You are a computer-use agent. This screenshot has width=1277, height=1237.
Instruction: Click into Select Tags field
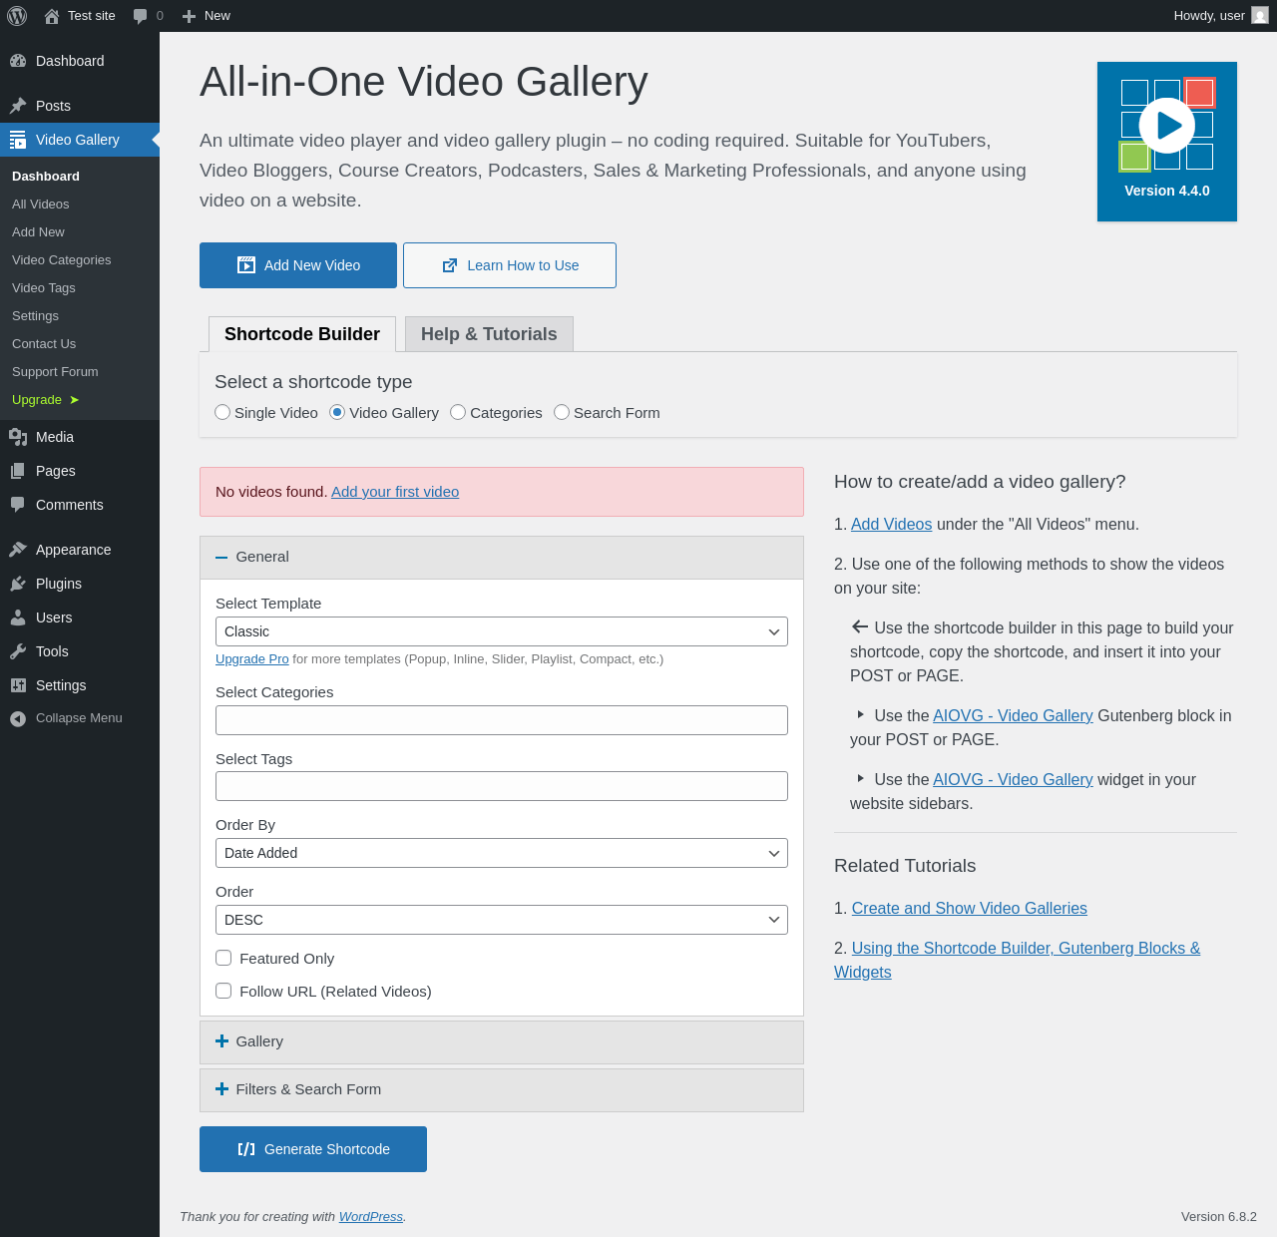502,786
